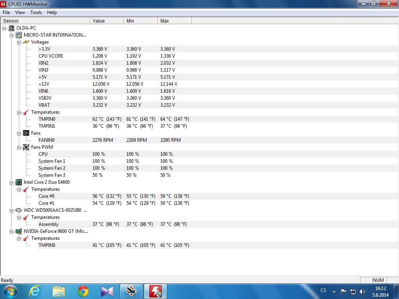Screen dimensions: 399x299
Task: Select the Assembly temperature row
Action: pos(218,224)
